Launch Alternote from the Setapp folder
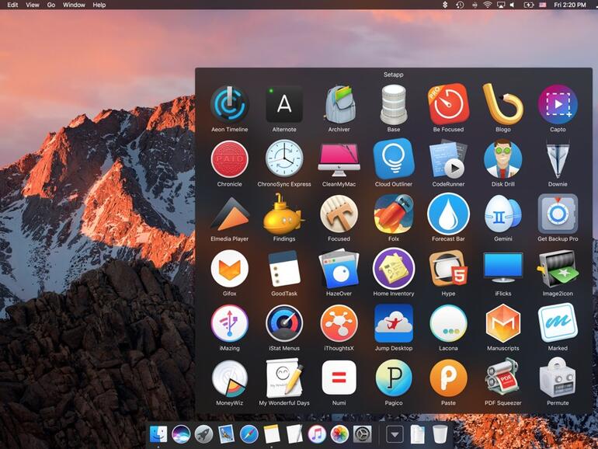598x449 pixels. [x=284, y=104]
